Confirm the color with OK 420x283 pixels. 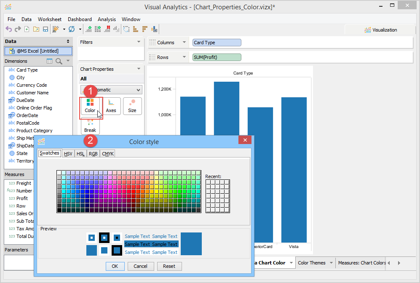[115, 266]
